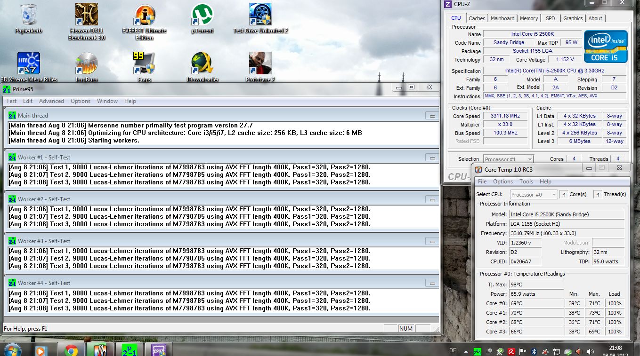The image size is (640, 356).
Task: Switch to the About tab in CPU-Z
Action: tap(595, 18)
